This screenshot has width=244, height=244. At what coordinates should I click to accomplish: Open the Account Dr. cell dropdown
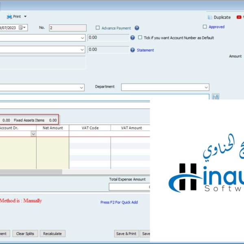coord(33,134)
